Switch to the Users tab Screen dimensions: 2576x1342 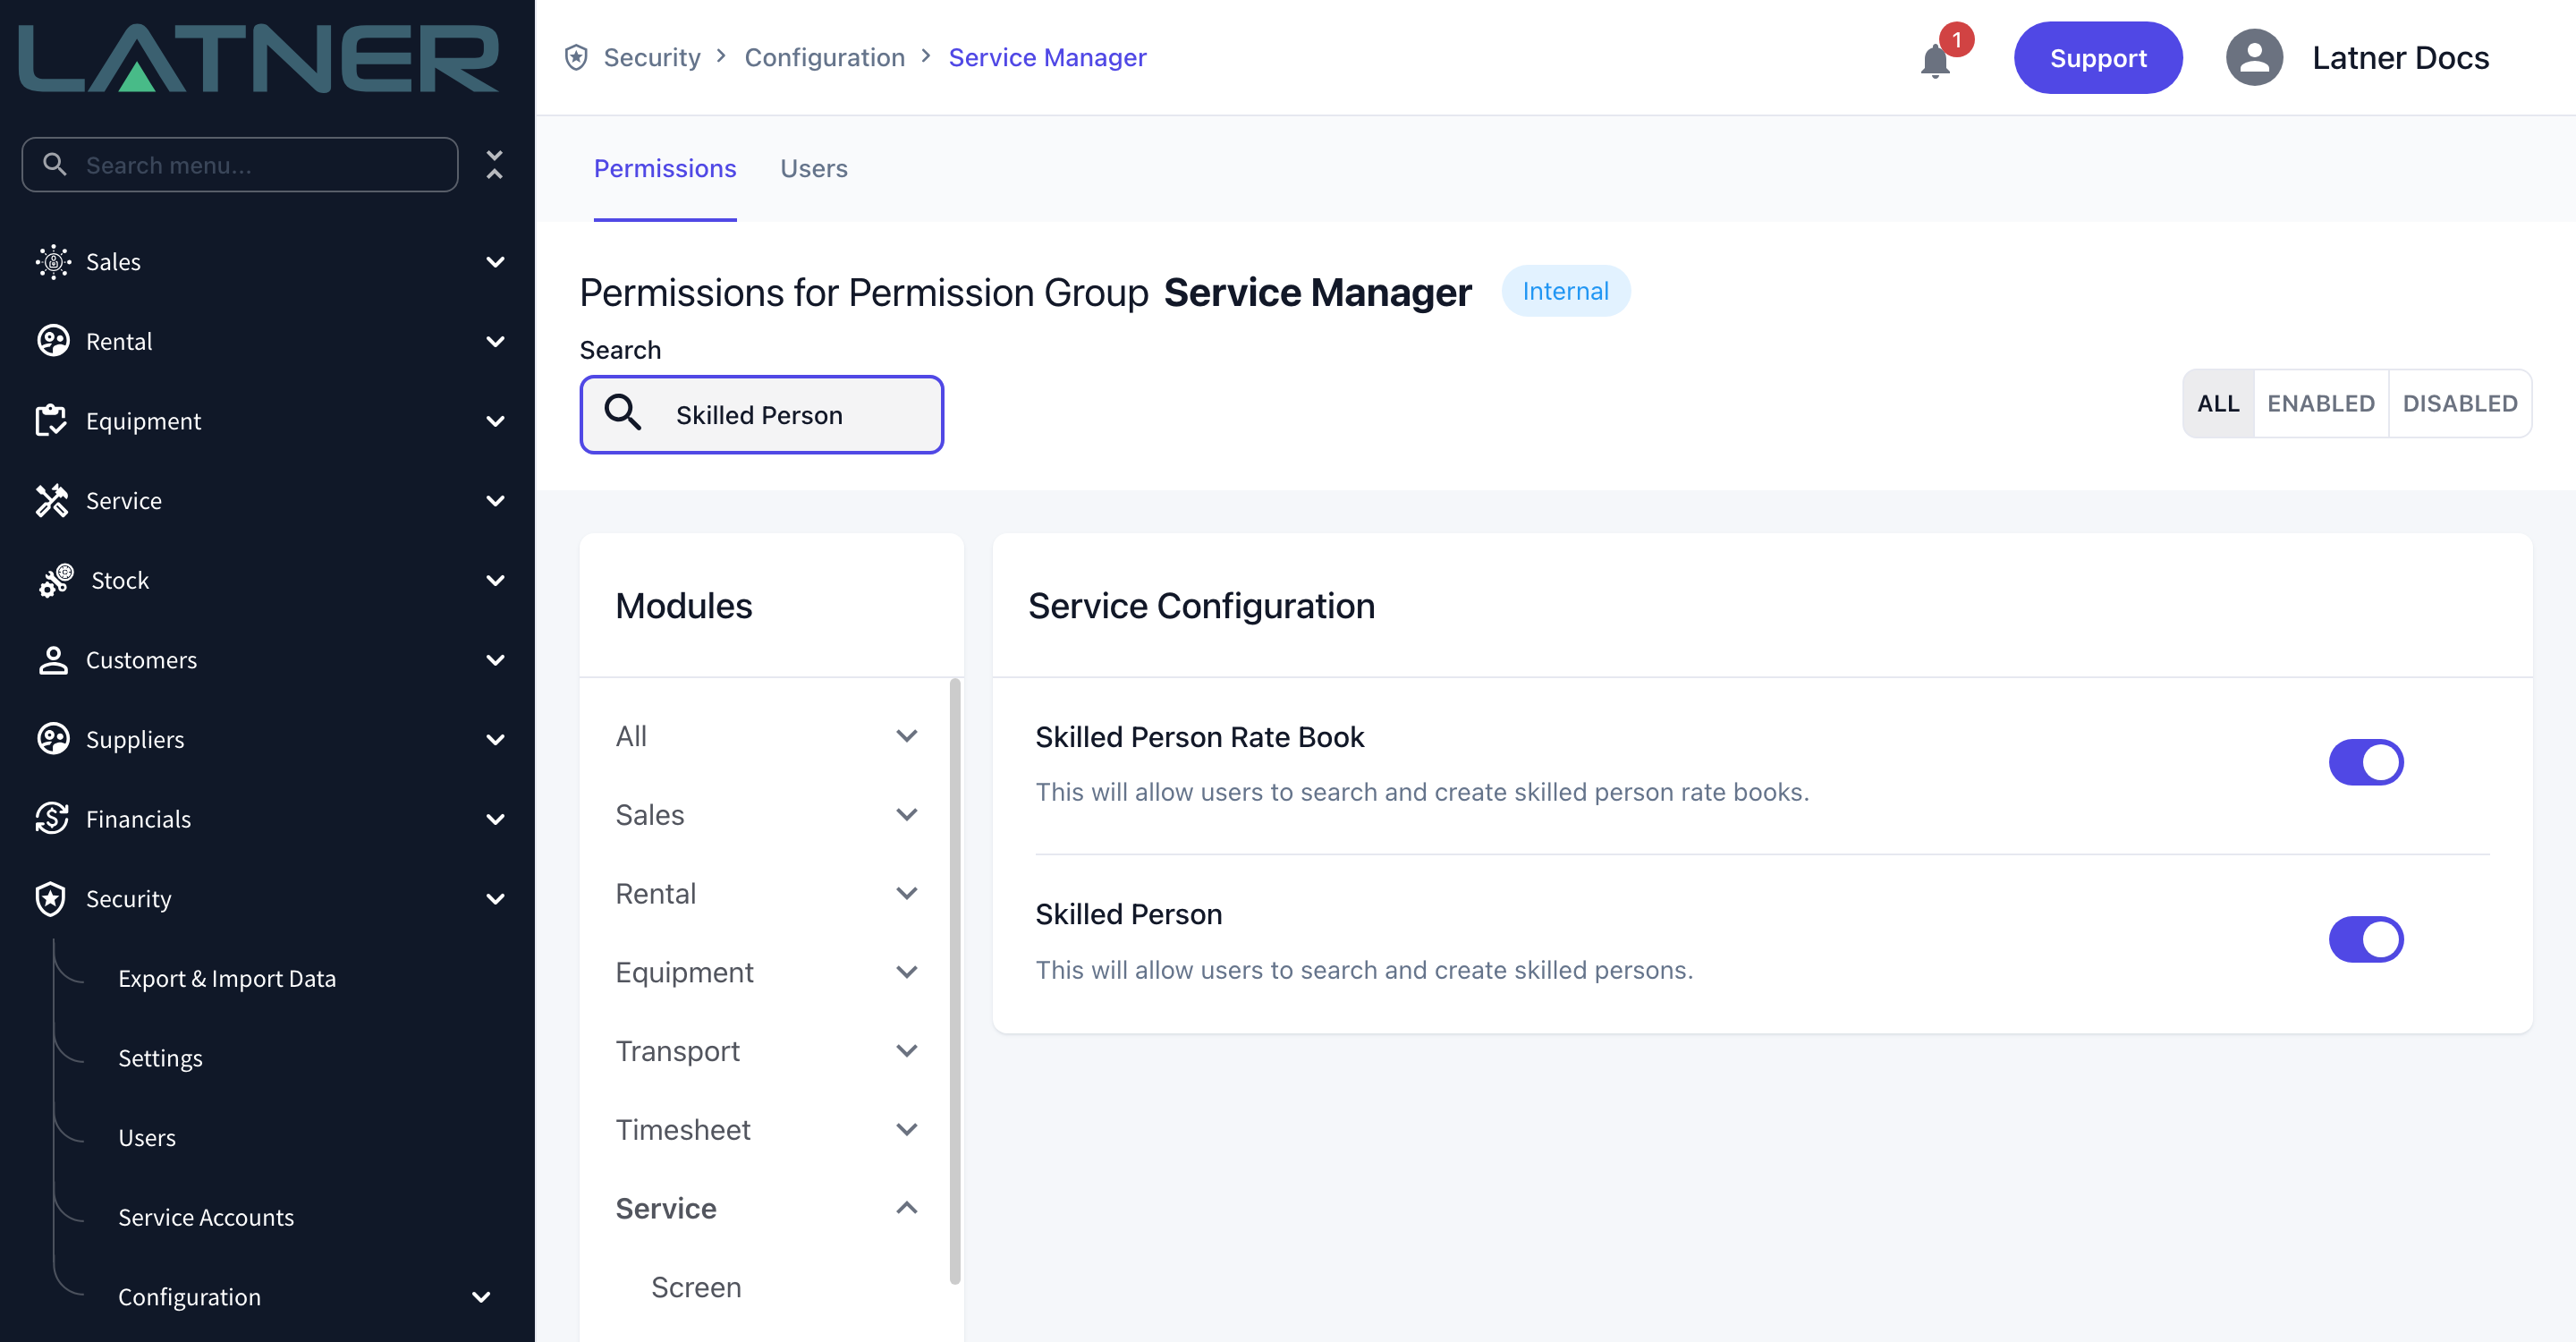813,168
